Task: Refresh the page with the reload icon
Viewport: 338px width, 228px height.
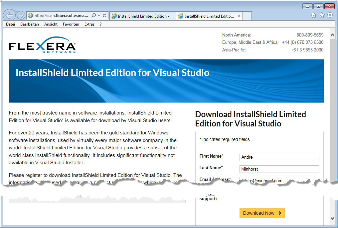Action: [x=104, y=16]
